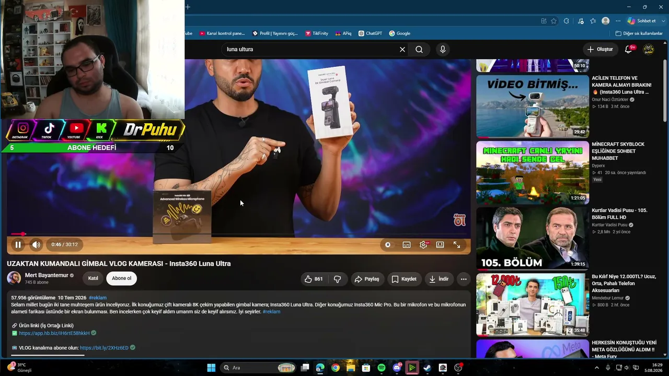Save the video with Kaydet
This screenshot has width=669, height=376.
405,279
